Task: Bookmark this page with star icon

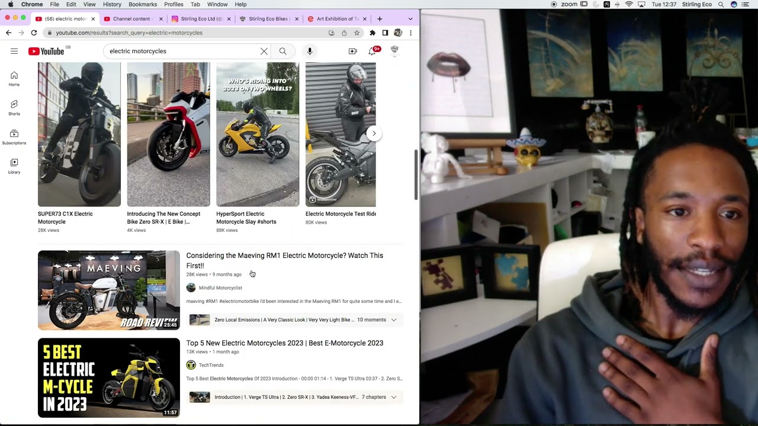Action: (356, 33)
